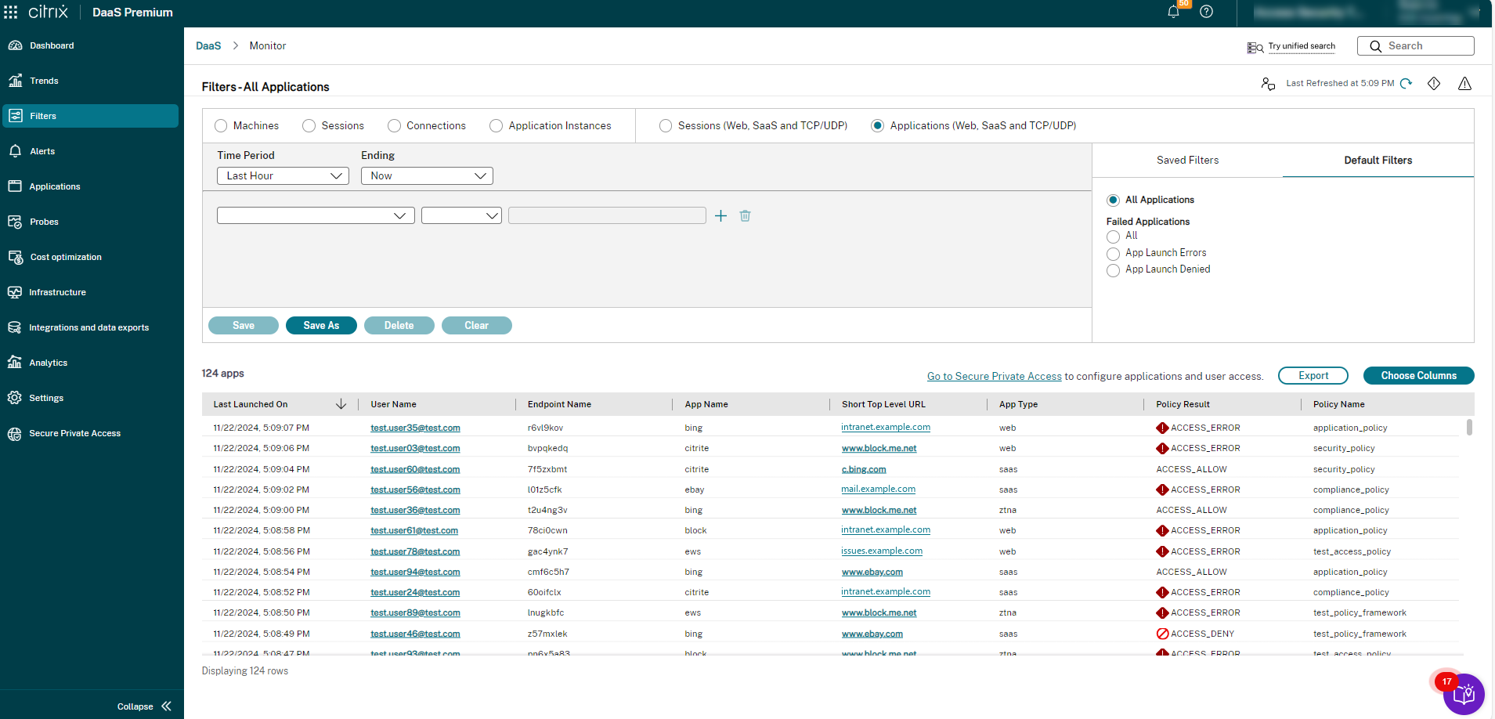Open the Time Period Last Hour dropdown

click(283, 176)
